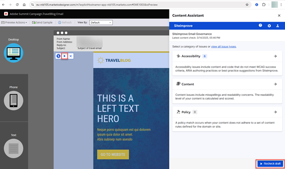Bookmark this page with the star icon
This screenshot has width=285, height=169.
click(247, 5)
